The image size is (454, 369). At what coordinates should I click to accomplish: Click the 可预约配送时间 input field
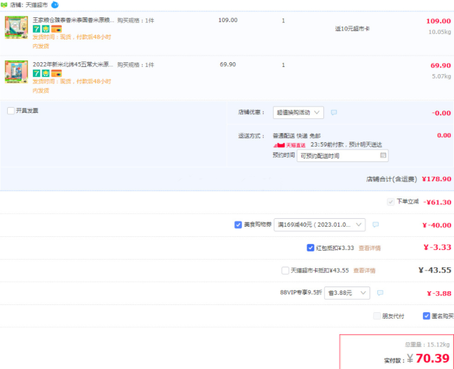pyautogui.click(x=338, y=155)
